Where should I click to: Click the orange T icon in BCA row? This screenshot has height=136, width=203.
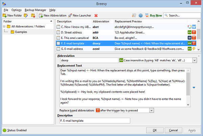click(x=194, y=38)
